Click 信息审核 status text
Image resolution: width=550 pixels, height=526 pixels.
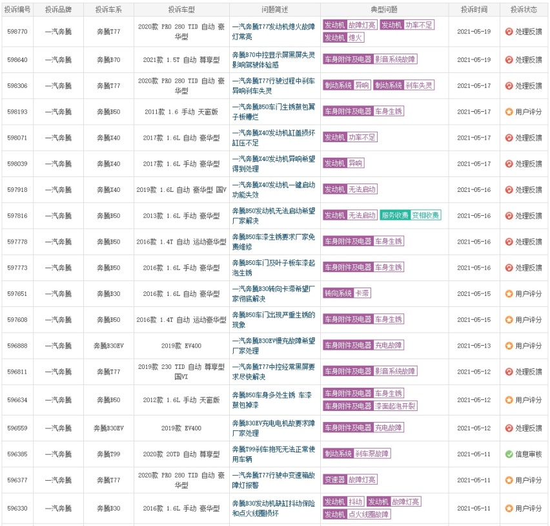coord(529,454)
